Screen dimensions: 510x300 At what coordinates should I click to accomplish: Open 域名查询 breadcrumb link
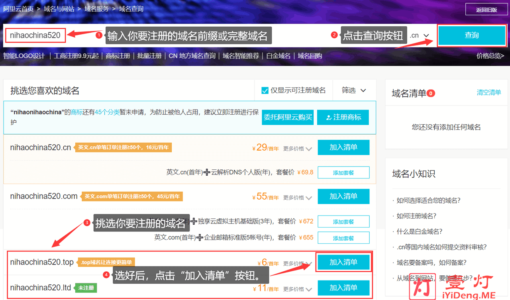(131, 9)
